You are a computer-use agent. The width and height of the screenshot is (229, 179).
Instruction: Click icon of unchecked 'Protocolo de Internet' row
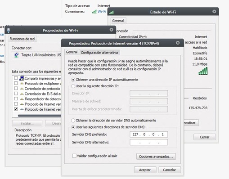(22, 104)
